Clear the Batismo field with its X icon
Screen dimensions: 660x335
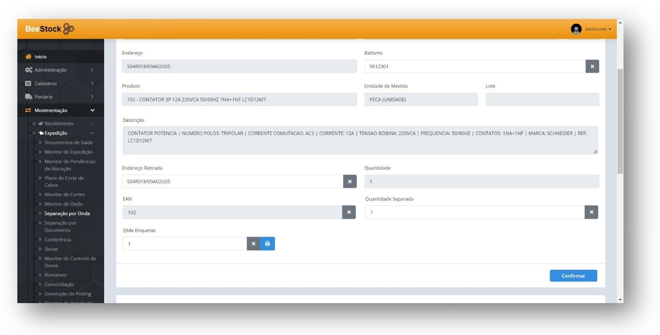click(x=592, y=67)
